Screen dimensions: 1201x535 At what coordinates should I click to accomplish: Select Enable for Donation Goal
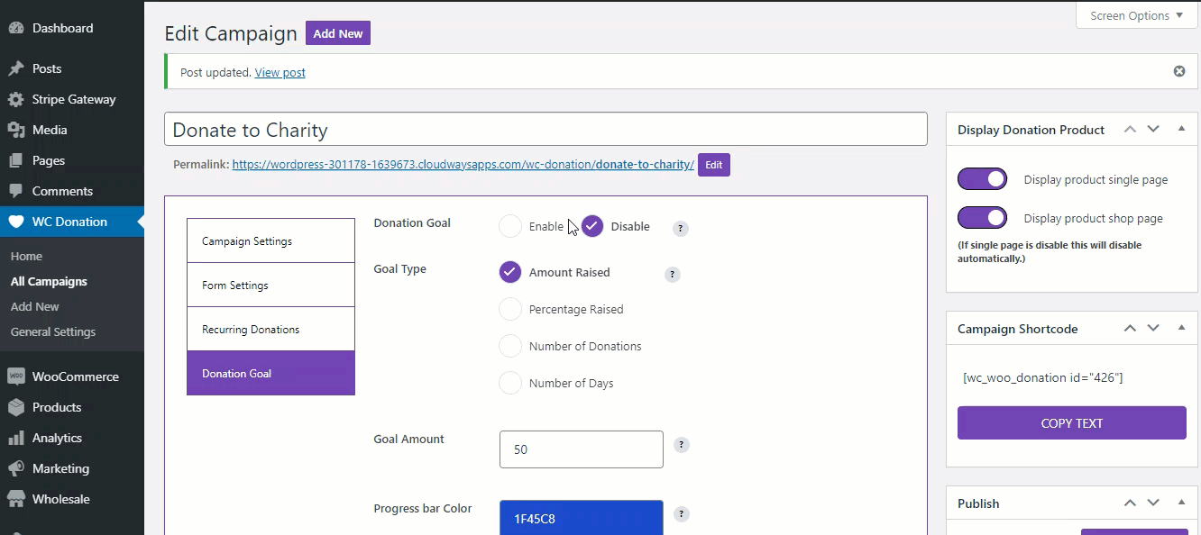point(510,226)
